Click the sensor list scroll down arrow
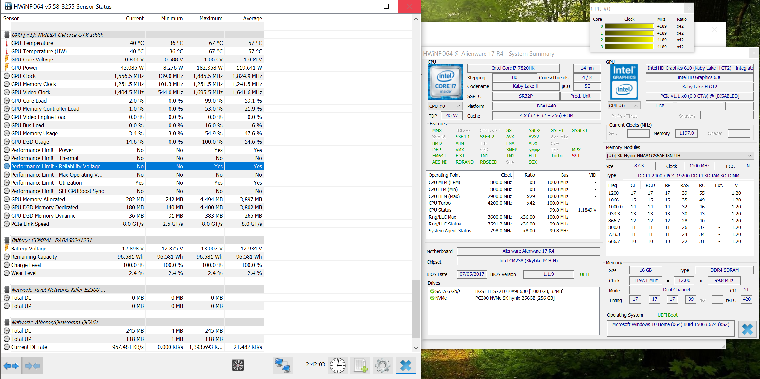The image size is (760, 379). [416, 348]
